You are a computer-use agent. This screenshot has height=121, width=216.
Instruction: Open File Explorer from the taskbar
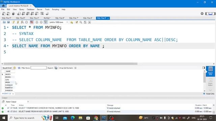(x=80, y=118)
